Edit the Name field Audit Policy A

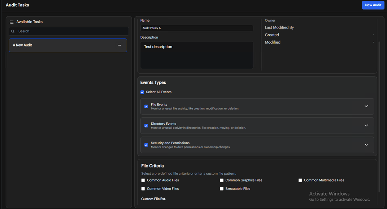click(197, 28)
